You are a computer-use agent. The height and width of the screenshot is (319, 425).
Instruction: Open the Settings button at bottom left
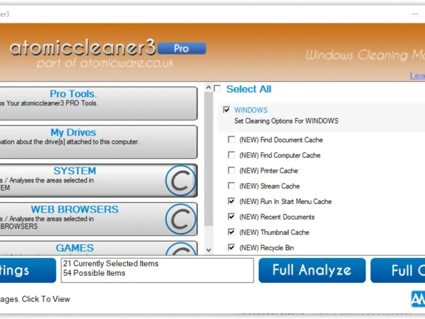pos(28,270)
